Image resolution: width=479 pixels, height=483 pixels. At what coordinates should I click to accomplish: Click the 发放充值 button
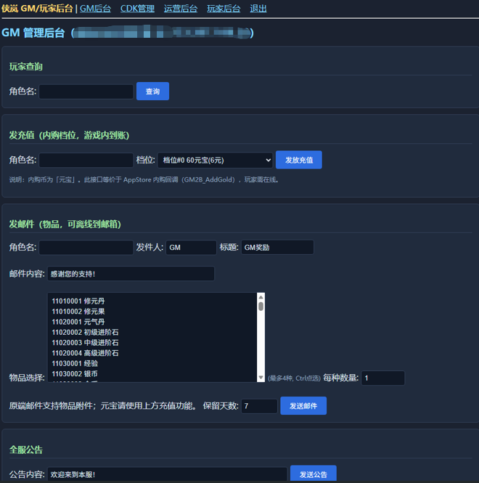point(298,160)
